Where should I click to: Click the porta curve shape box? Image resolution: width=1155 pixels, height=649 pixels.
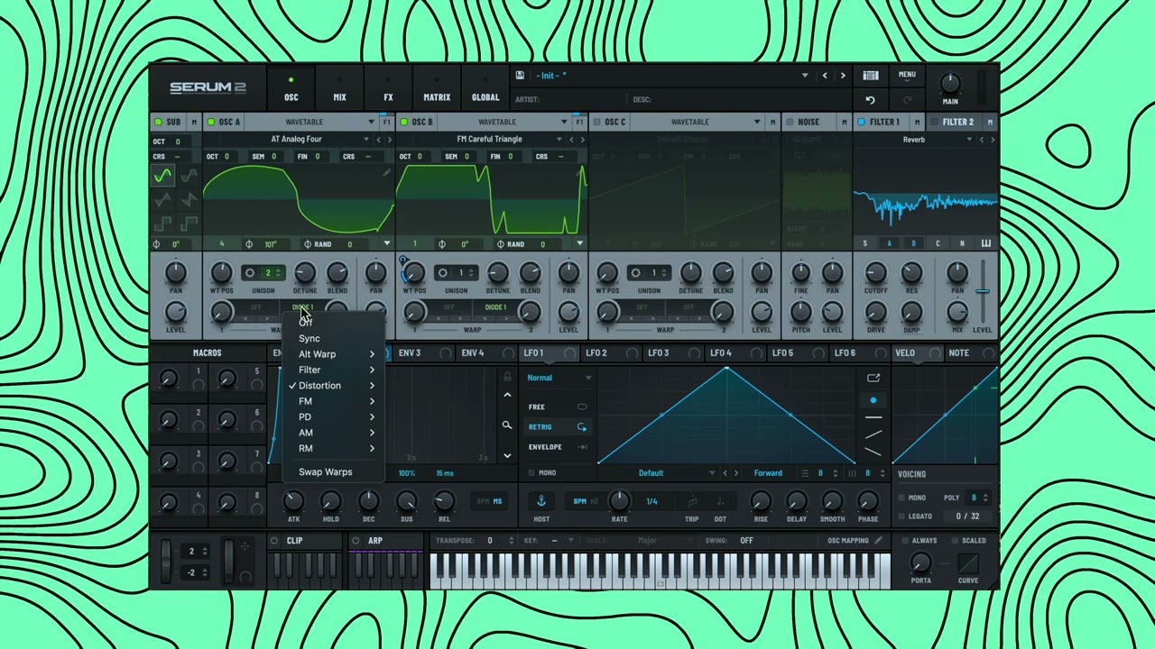pyautogui.click(x=968, y=563)
